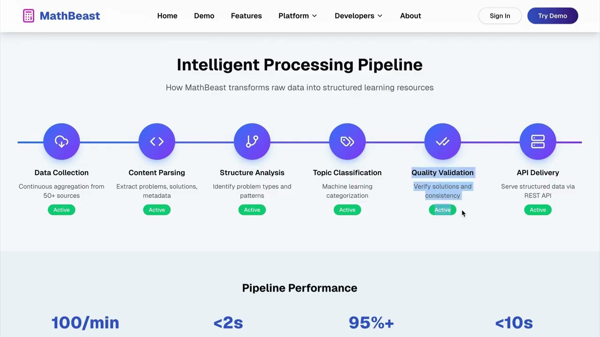Screen dimensions: 600x337
Task: Select the Active badge under Topic Classification
Action: tap(347, 210)
